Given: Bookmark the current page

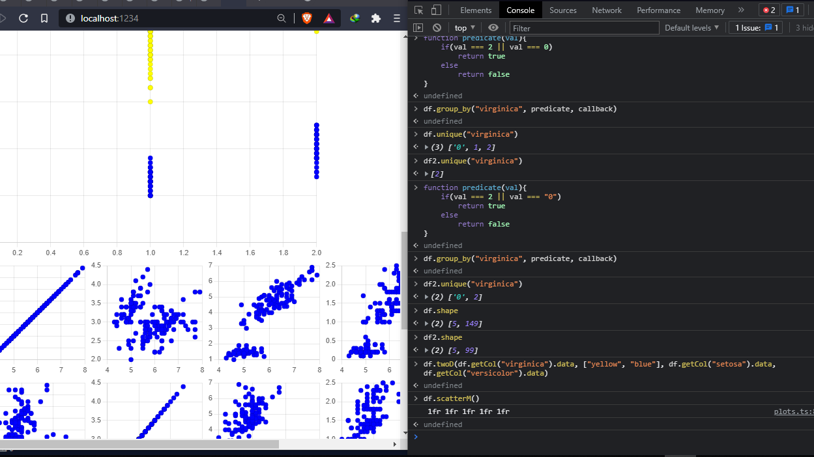Looking at the screenshot, I should click(44, 18).
